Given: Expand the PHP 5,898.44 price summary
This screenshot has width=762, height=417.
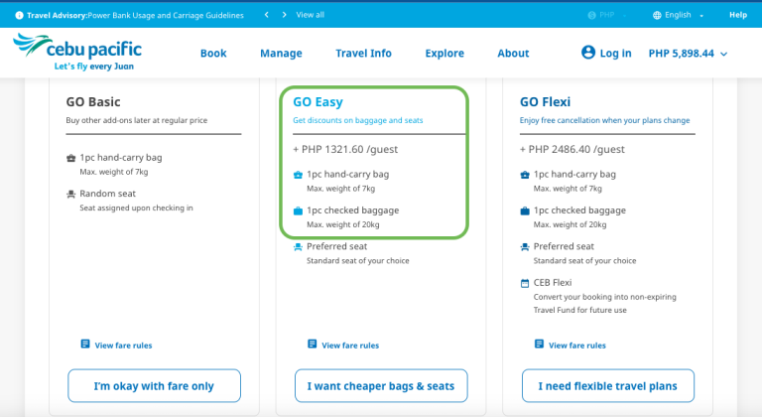Looking at the screenshot, I should [x=688, y=54].
